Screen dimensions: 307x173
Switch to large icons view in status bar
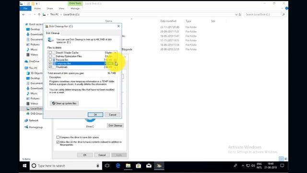286,159
